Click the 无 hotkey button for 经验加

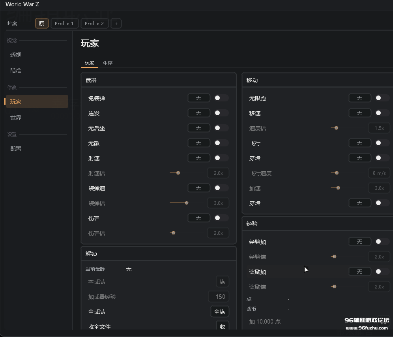pos(360,242)
